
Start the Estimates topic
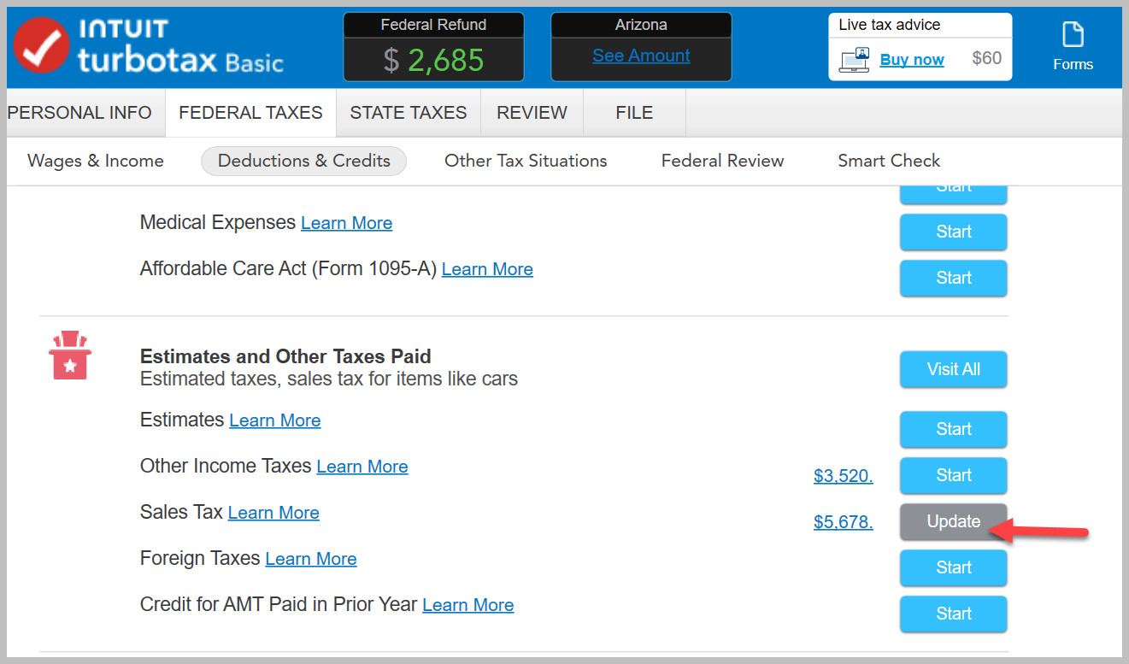(x=953, y=429)
